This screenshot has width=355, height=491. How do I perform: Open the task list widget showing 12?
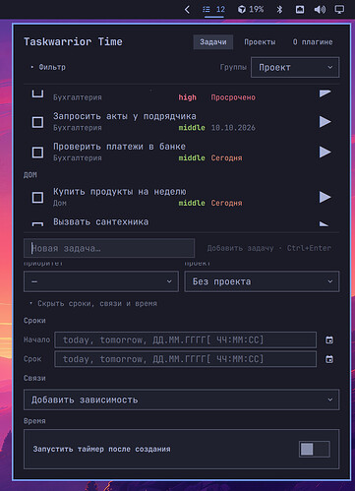click(213, 10)
